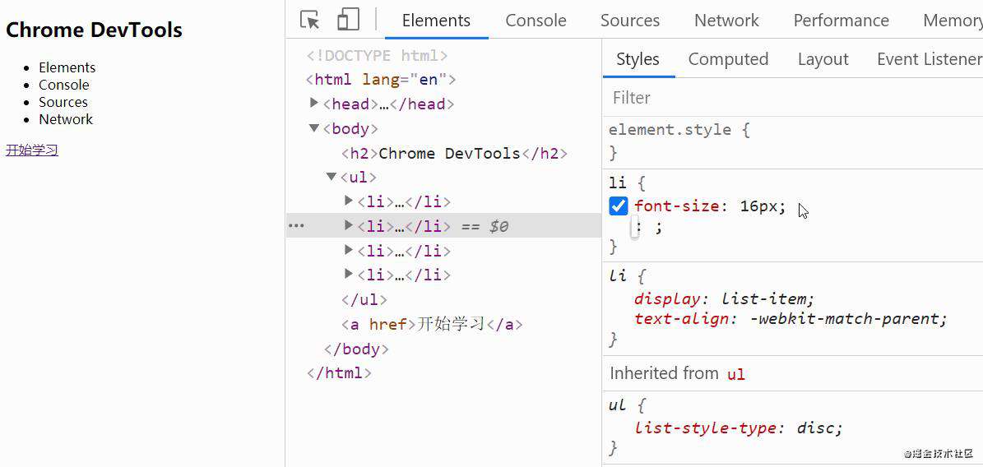Screen dimensions: 983x467
Task: Click the list-item value
Action: tap(766, 298)
